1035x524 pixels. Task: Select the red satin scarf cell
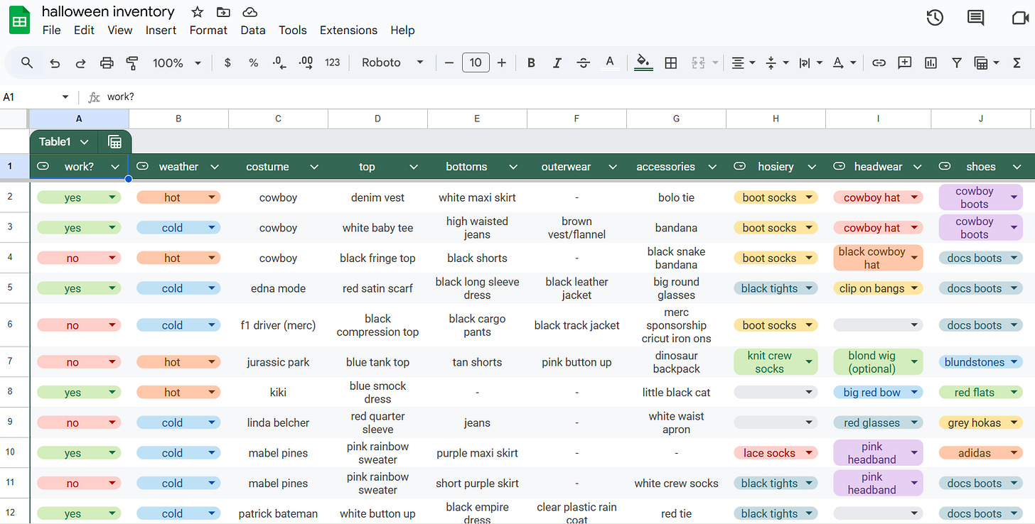[377, 288]
